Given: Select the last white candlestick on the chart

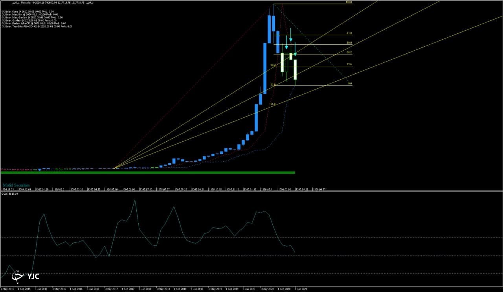Looking at the screenshot, I should click(295, 69).
